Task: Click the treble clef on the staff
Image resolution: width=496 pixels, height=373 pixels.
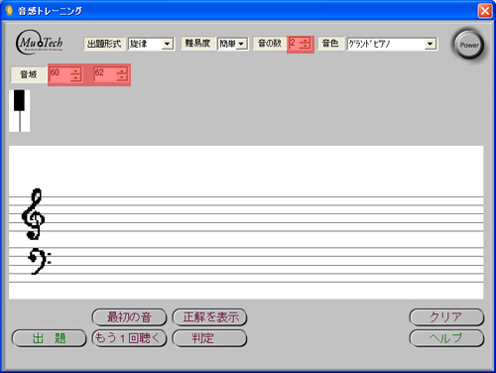Action: [x=34, y=214]
